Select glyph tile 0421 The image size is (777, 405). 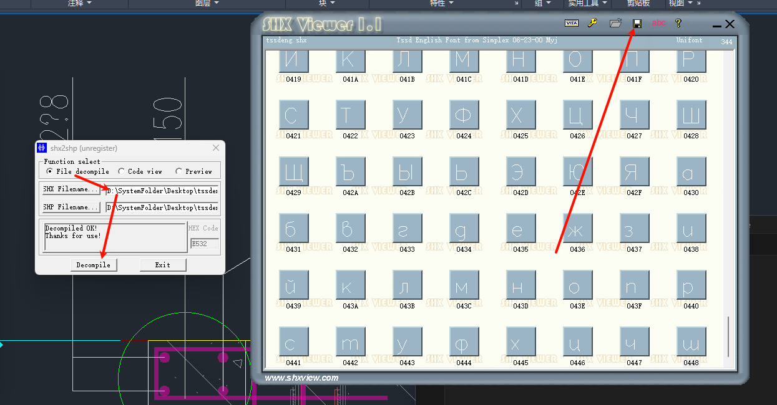293,115
